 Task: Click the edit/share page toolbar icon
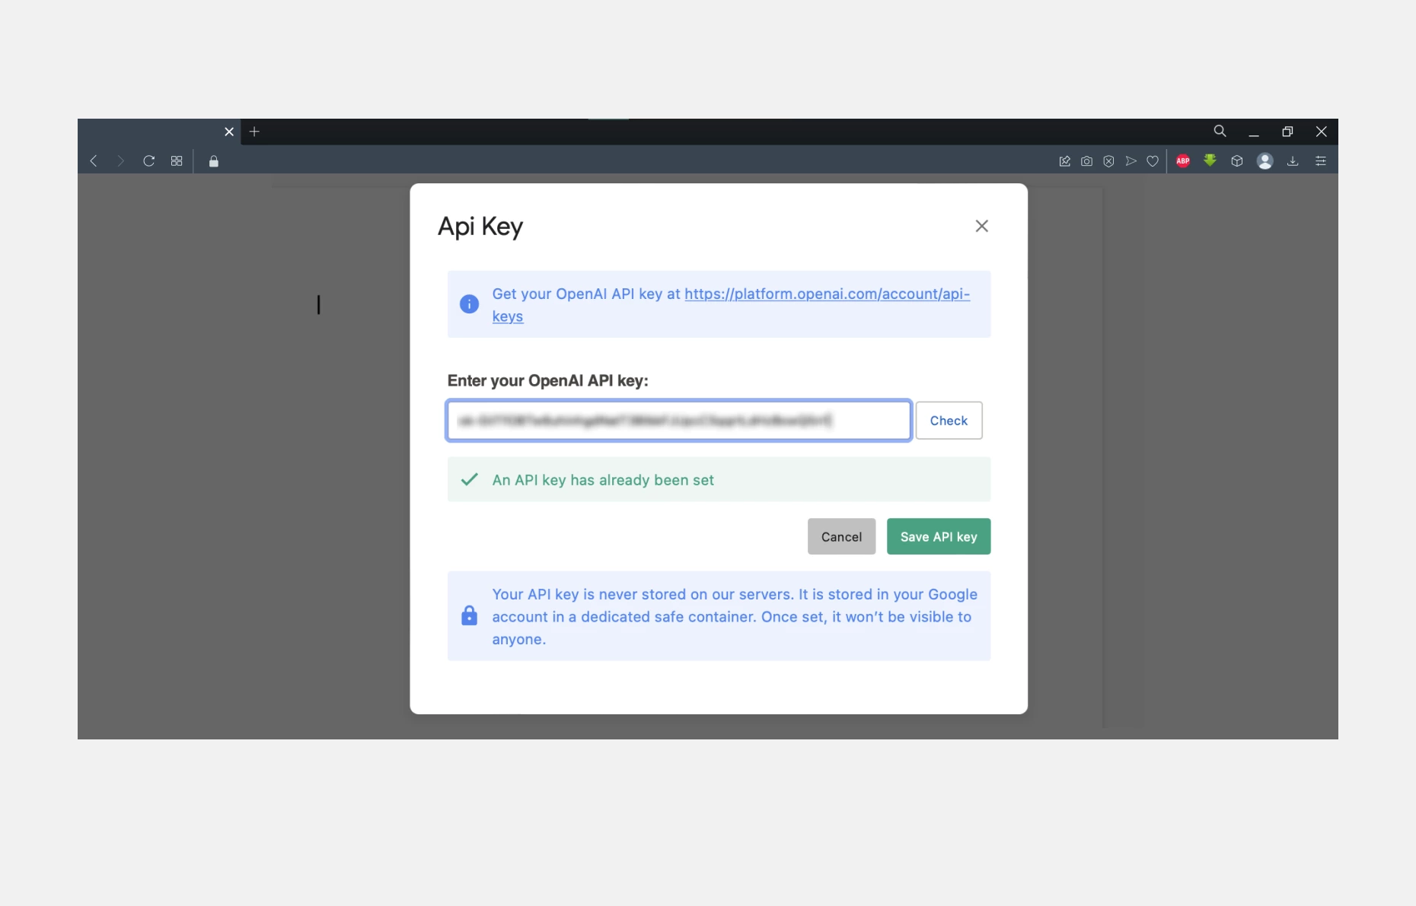tap(1064, 161)
